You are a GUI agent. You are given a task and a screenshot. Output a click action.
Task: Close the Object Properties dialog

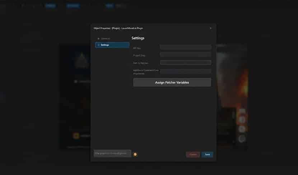click(x=211, y=28)
